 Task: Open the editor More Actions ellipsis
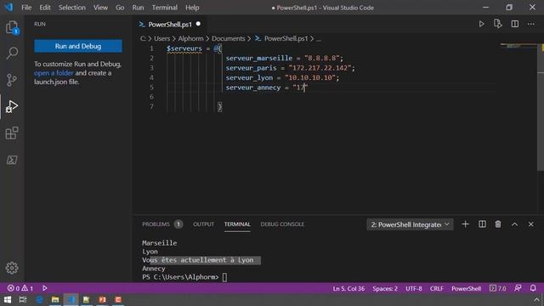(x=531, y=24)
